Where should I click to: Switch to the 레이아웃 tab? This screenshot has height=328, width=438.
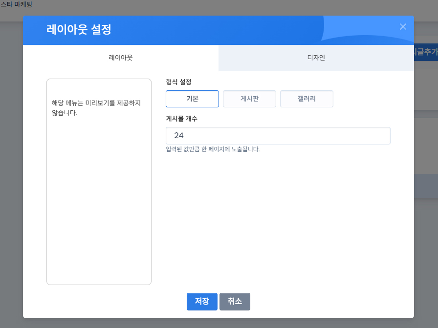tap(121, 58)
